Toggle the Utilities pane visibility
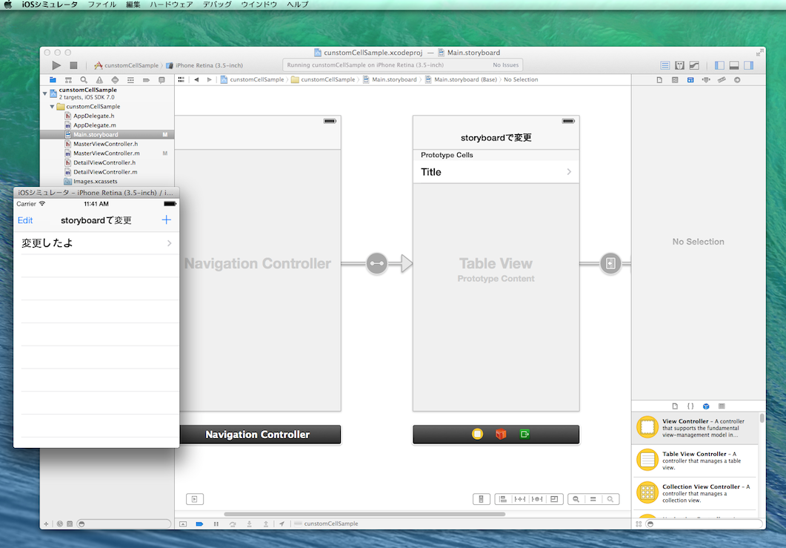The image size is (786, 548). (x=748, y=65)
